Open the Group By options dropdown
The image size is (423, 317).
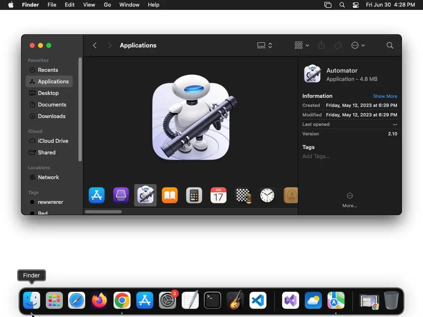(302, 45)
